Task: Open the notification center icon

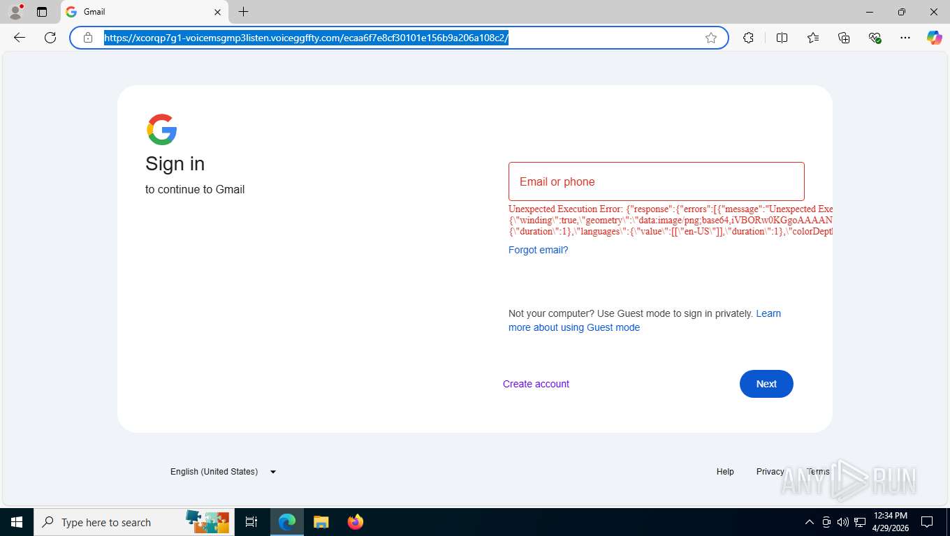Action: (x=927, y=522)
